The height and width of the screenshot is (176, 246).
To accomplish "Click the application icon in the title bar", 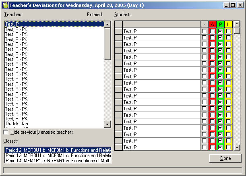I will [x=5, y=5].
